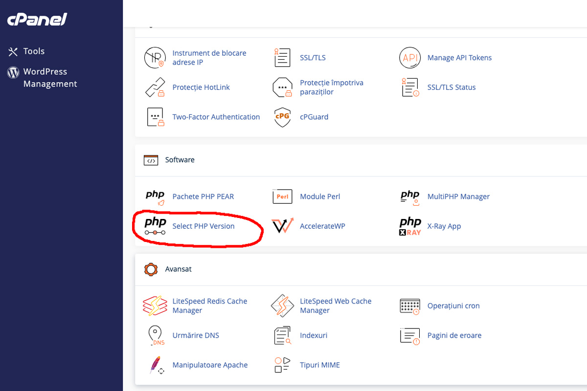Image resolution: width=587 pixels, height=391 pixels.
Task: Click the Apache handlers feather icon
Action: [x=156, y=366]
